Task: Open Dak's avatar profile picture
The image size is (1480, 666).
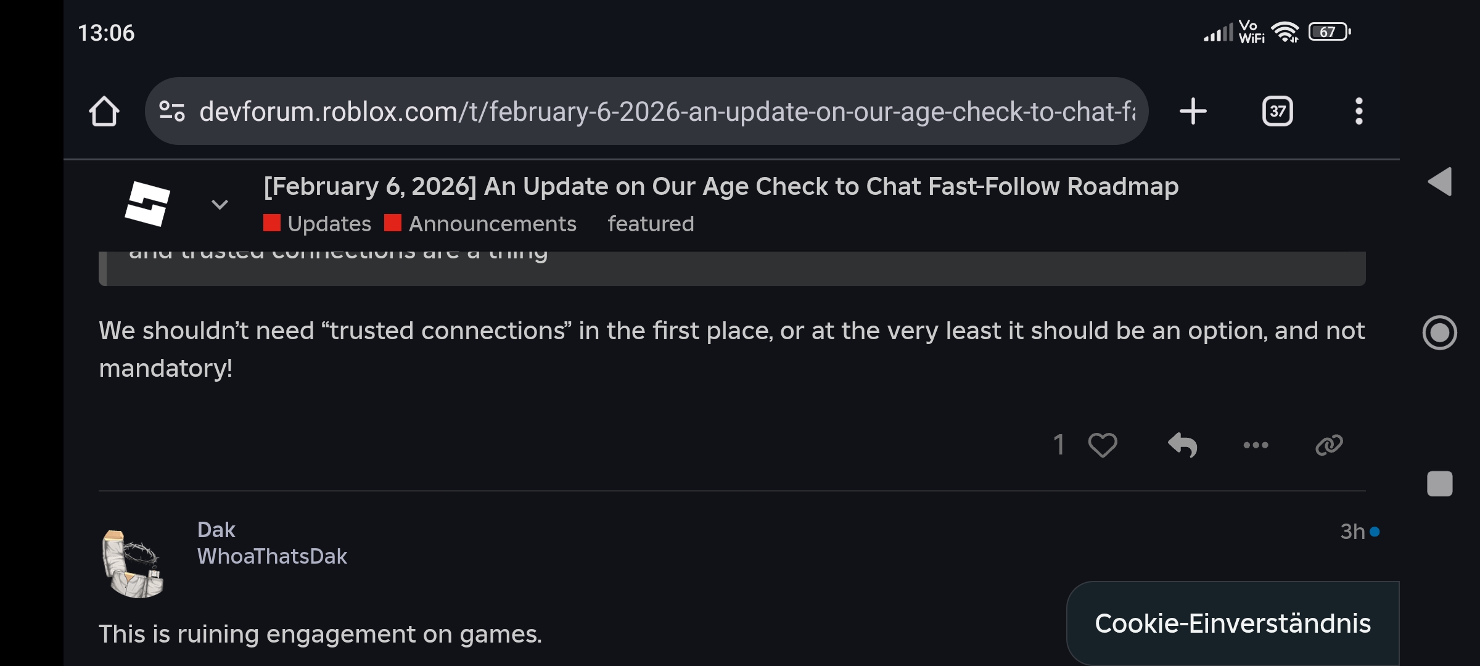Action: pos(133,564)
